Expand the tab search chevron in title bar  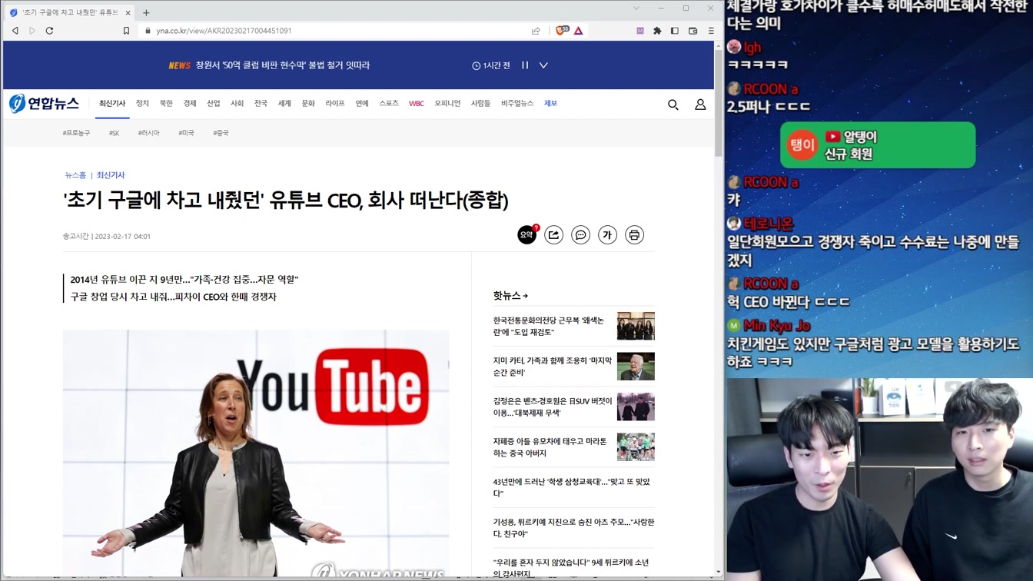click(636, 8)
